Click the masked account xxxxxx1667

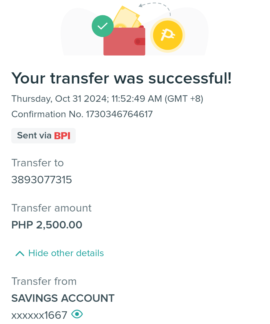39,315
